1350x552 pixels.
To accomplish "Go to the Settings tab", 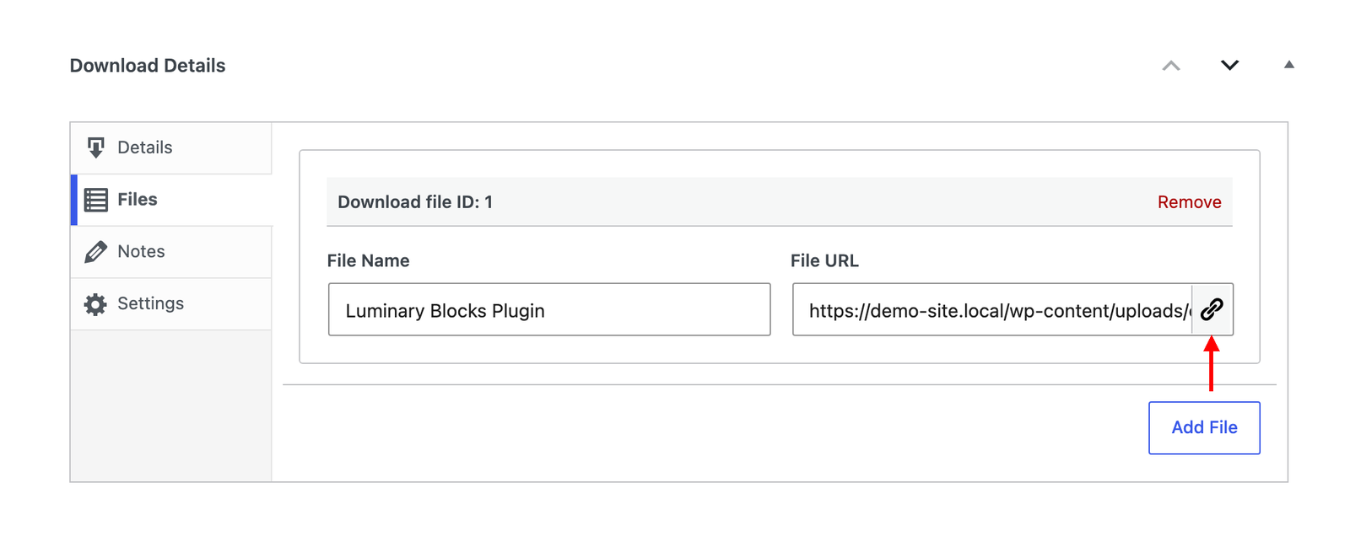I will click(171, 303).
